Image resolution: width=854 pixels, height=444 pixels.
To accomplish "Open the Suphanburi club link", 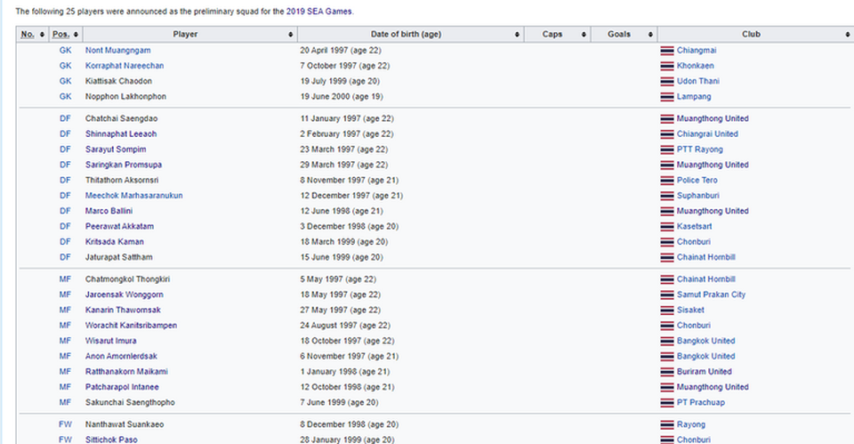I will tap(698, 195).
